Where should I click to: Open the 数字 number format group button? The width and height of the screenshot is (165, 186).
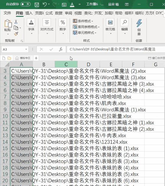pos(63,26)
